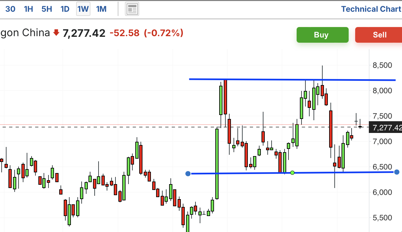Viewport: 402px width, 232px height.
Task: Click the 8,000 price axis label
Action: tap(382, 91)
